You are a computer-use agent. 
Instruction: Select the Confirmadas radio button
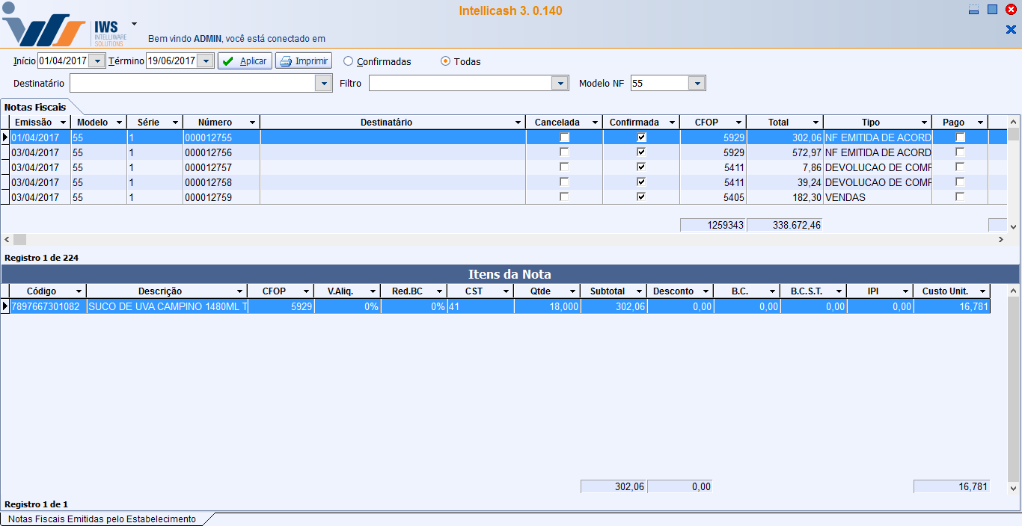point(377,61)
